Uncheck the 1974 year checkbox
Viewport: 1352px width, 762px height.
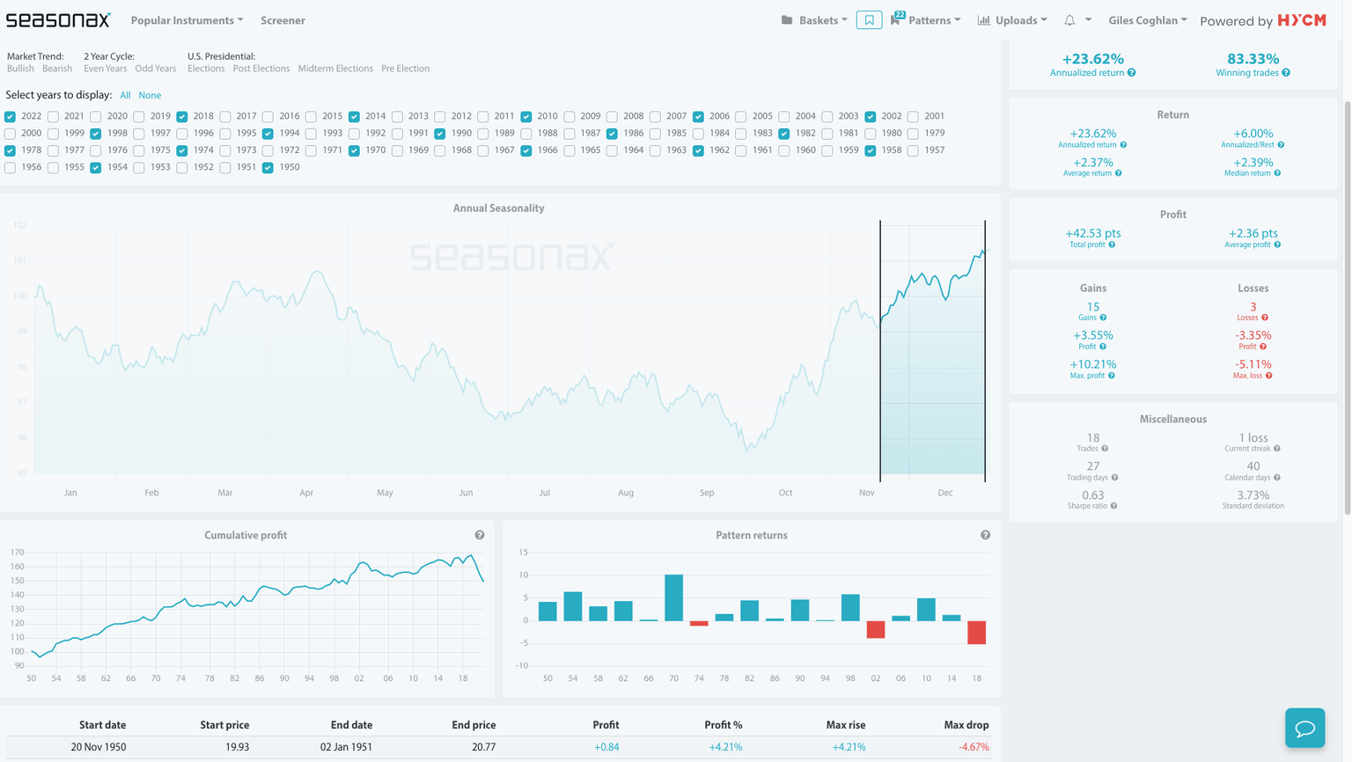click(182, 150)
